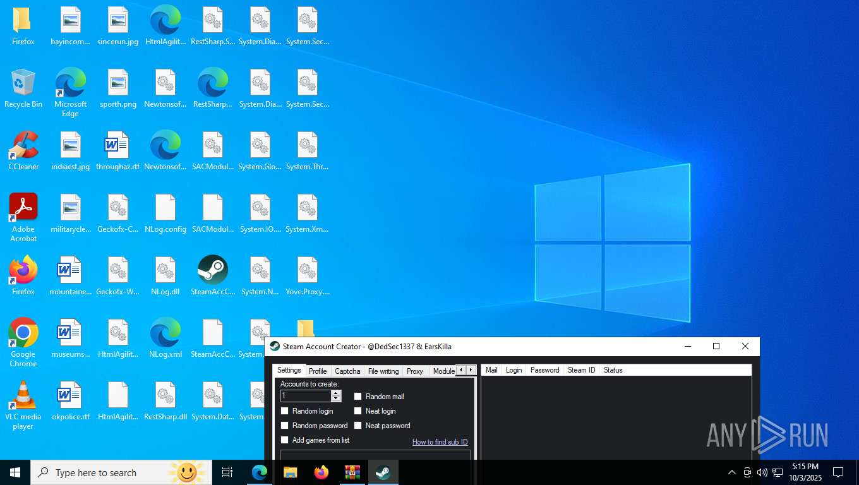Enable the Random login checkbox

(x=284, y=411)
